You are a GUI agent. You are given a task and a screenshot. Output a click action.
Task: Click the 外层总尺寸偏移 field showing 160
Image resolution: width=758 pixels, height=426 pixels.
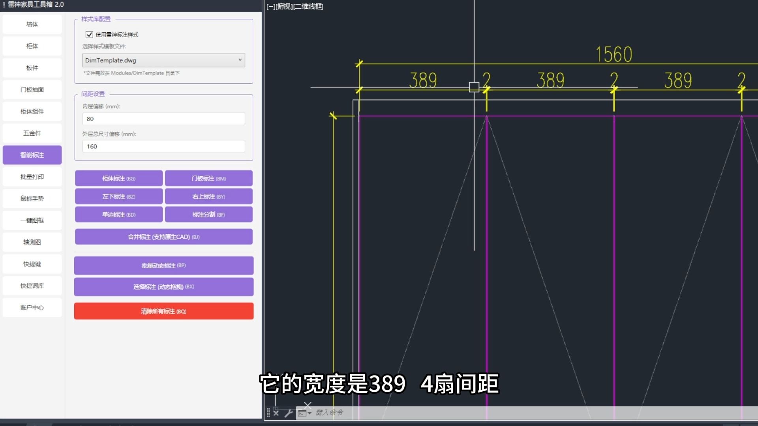[163, 146]
